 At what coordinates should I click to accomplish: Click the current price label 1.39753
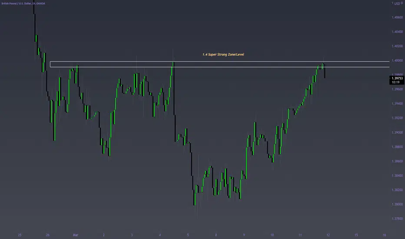(x=397, y=78)
